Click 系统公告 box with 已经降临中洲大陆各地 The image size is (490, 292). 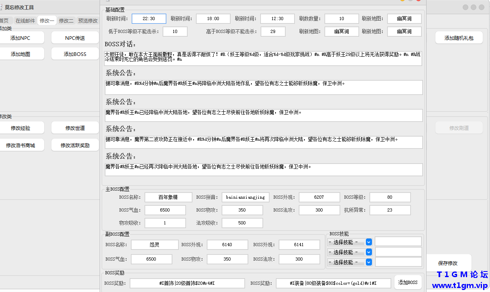264,115
